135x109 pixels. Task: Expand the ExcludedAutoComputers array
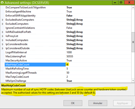point(3,20)
